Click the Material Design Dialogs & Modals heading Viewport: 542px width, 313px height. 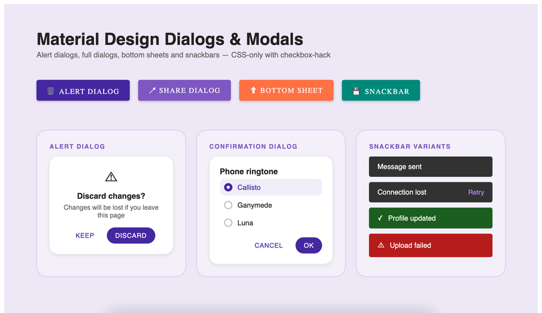coord(170,39)
